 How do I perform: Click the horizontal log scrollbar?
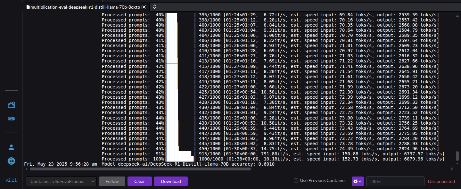(138, 169)
